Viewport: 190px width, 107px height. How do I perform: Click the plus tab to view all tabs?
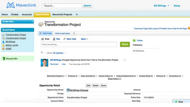[77, 14]
